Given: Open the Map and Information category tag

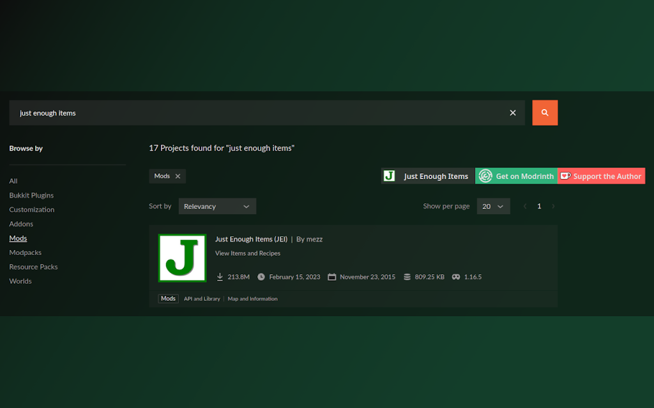Looking at the screenshot, I should (252, 299).
